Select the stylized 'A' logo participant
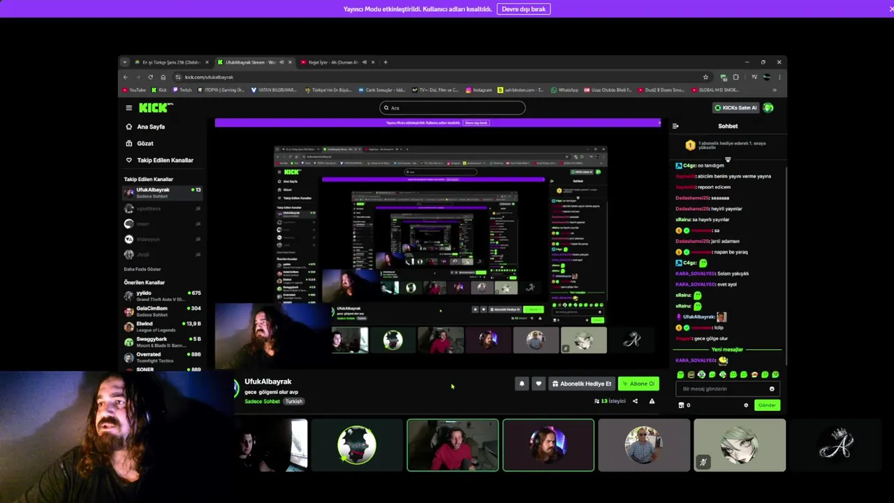 tap(835, 445)
